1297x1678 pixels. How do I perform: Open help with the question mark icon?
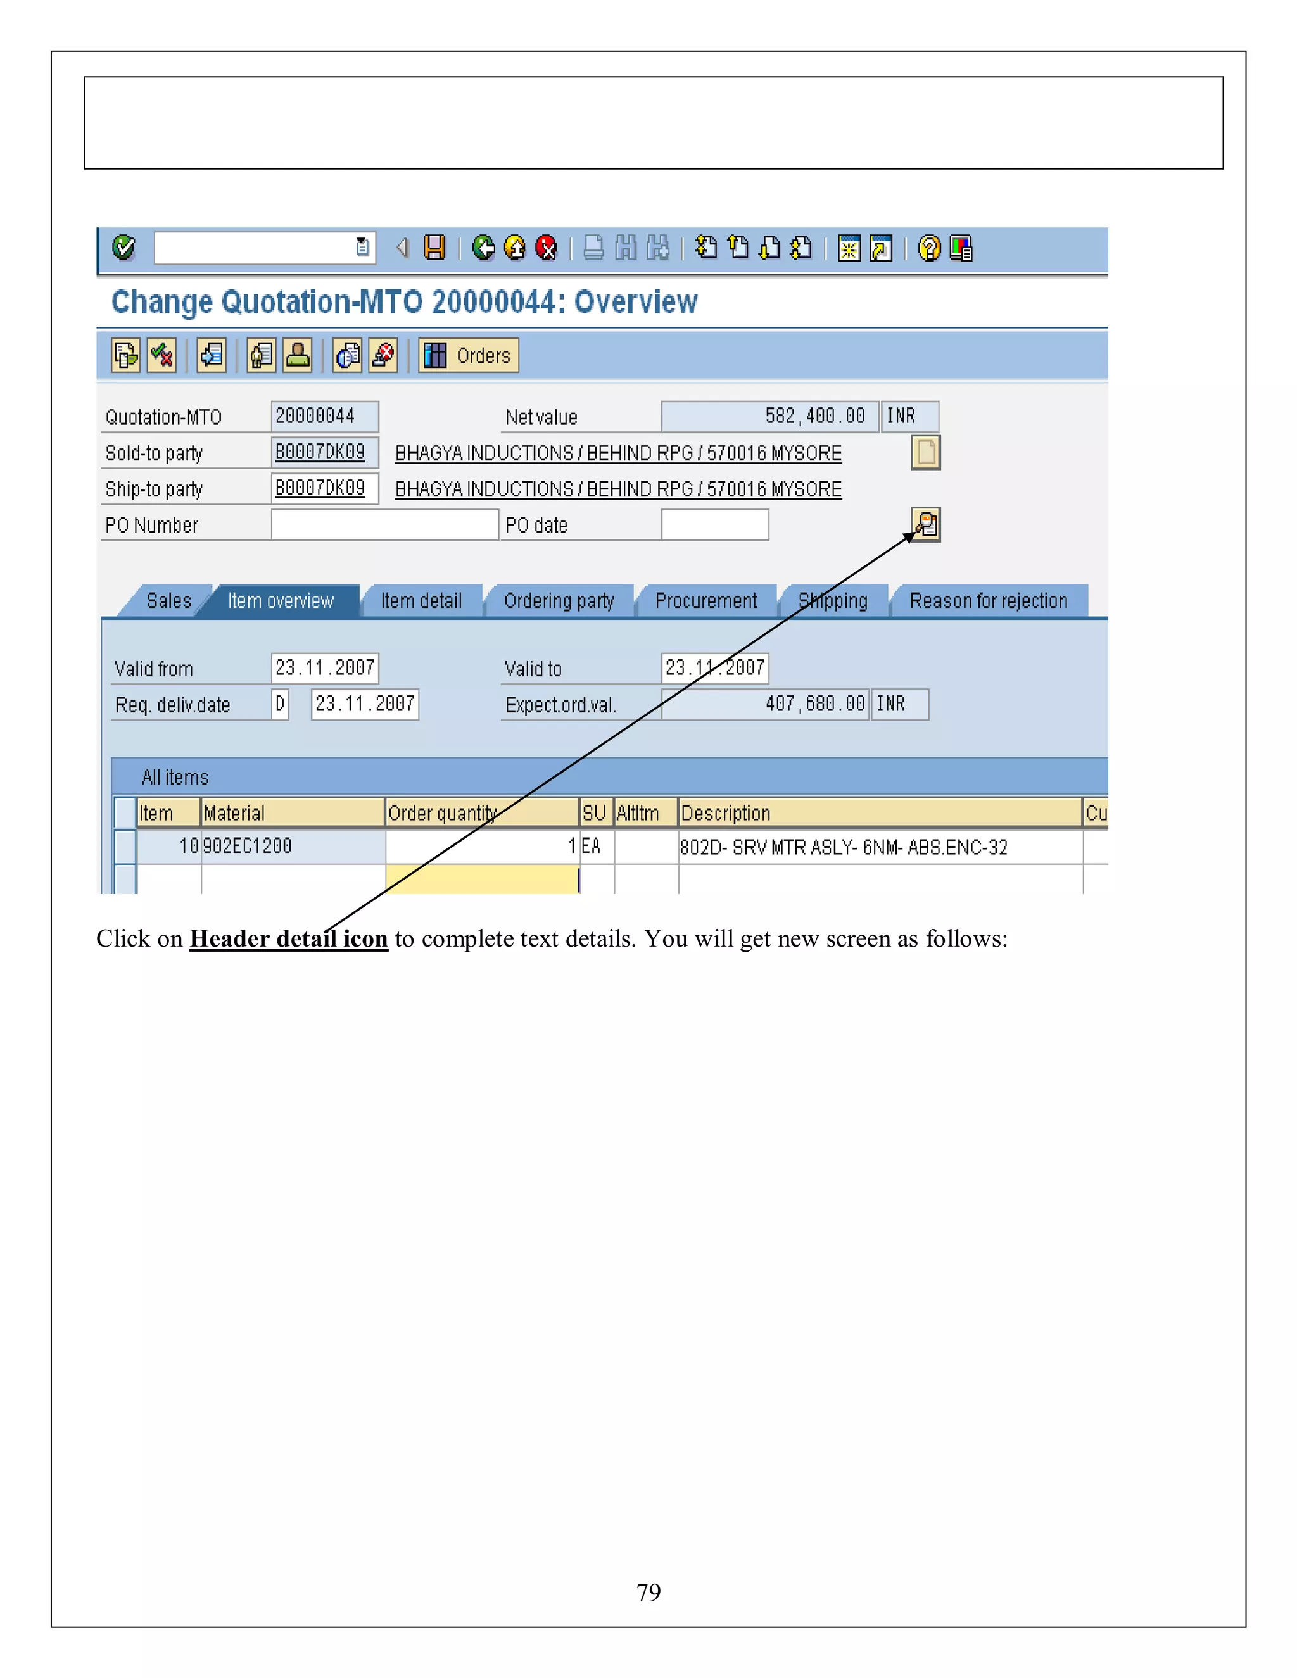(x=929, y=248)
